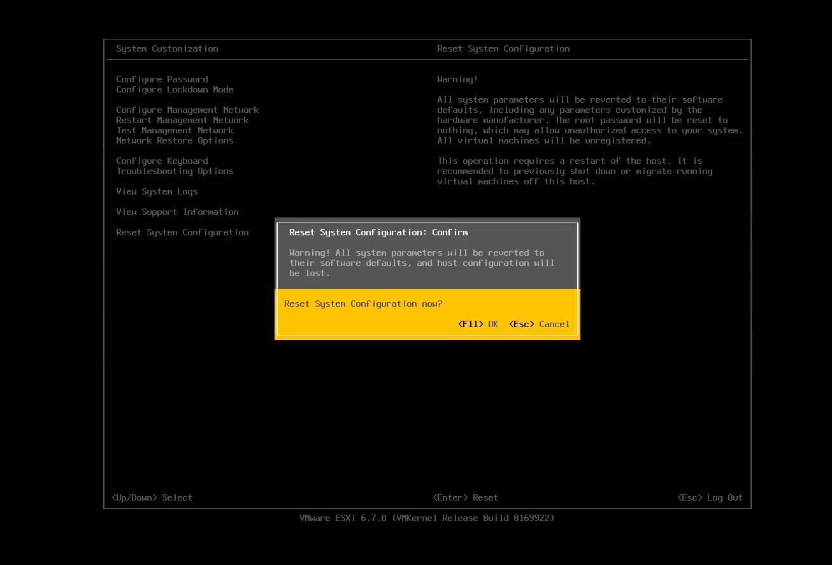Screen dimensions: 832x565
Task: Select Configure Keyboard entry
Action: point(162,161)
